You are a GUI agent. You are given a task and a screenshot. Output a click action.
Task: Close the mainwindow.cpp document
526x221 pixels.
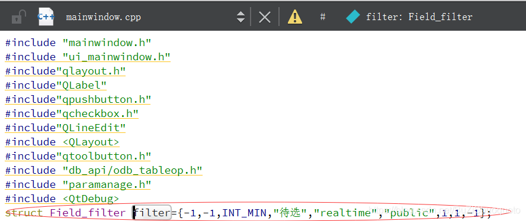coord(265,17)
